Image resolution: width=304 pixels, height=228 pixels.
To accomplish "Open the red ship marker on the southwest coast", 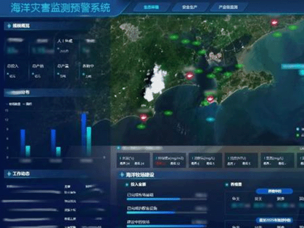I will (x=143, y=117).
